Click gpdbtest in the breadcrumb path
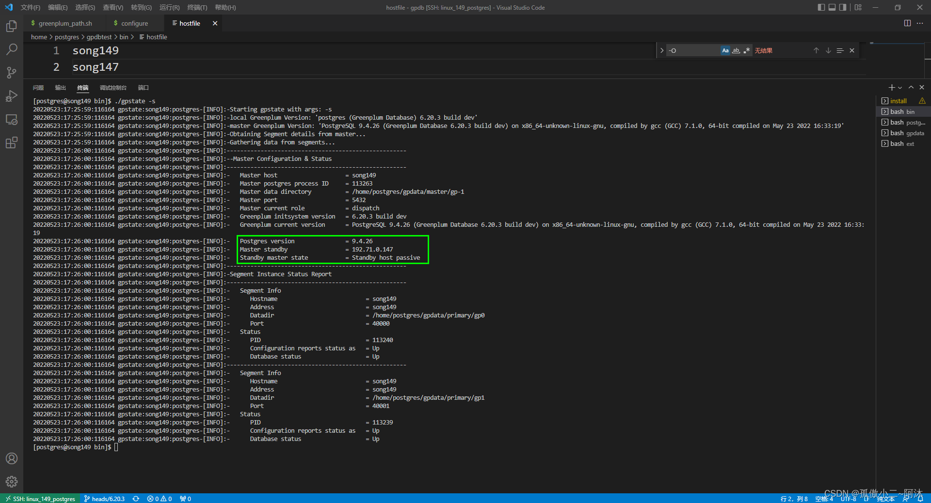 coord(99,37)
